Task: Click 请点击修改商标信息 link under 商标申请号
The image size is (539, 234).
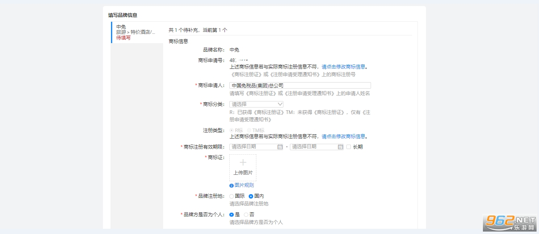Action: (343, 67)
